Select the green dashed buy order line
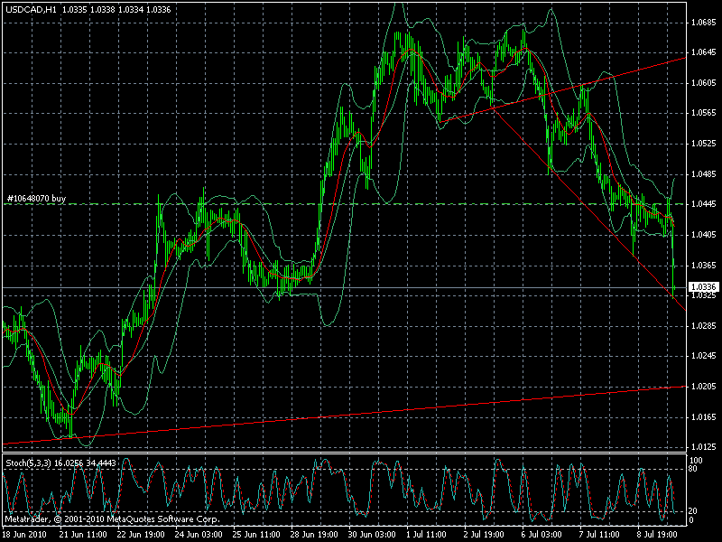The width and height of the screenshot is (722, 542). [x=345, y=204]
